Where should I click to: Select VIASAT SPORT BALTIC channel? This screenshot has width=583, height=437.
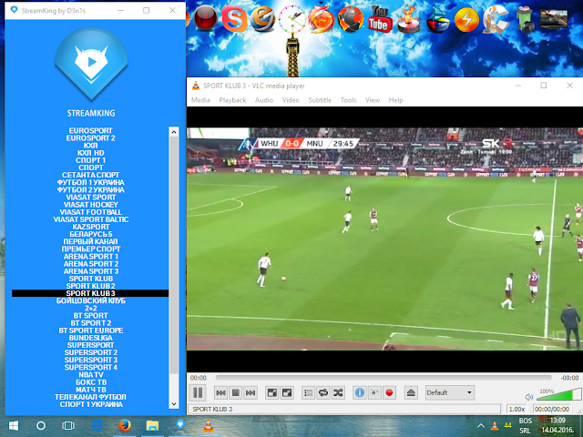point(91,219)
